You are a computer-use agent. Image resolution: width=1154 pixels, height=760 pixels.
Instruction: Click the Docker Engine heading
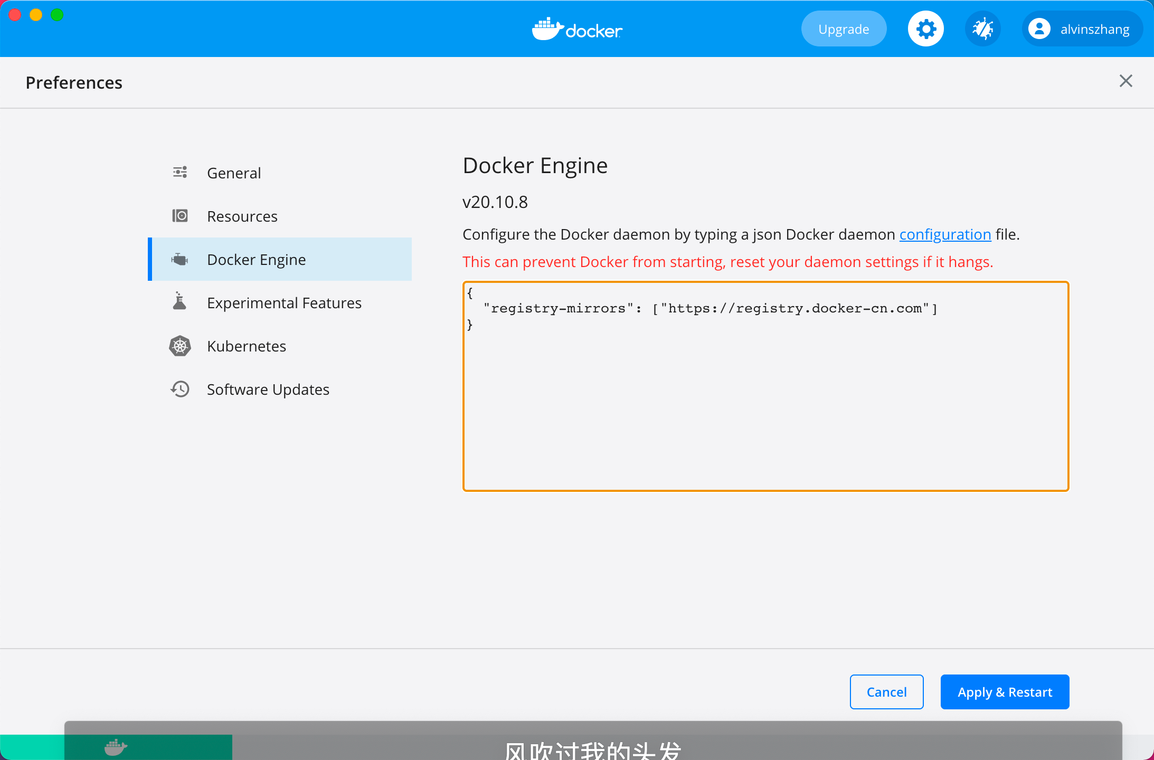pos(535,166)
